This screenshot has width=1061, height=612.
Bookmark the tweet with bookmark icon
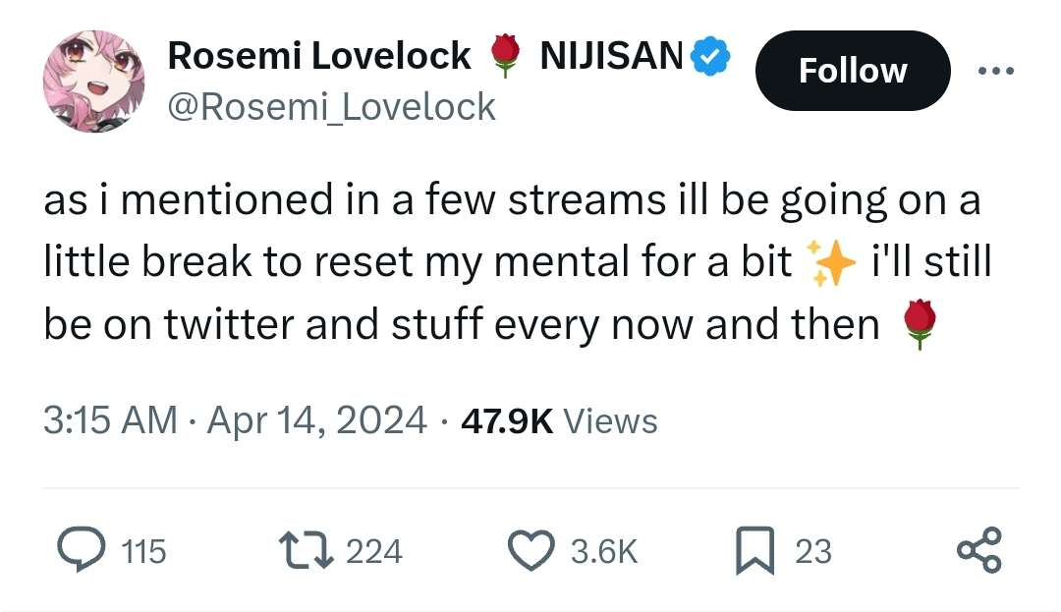point(754,550)
